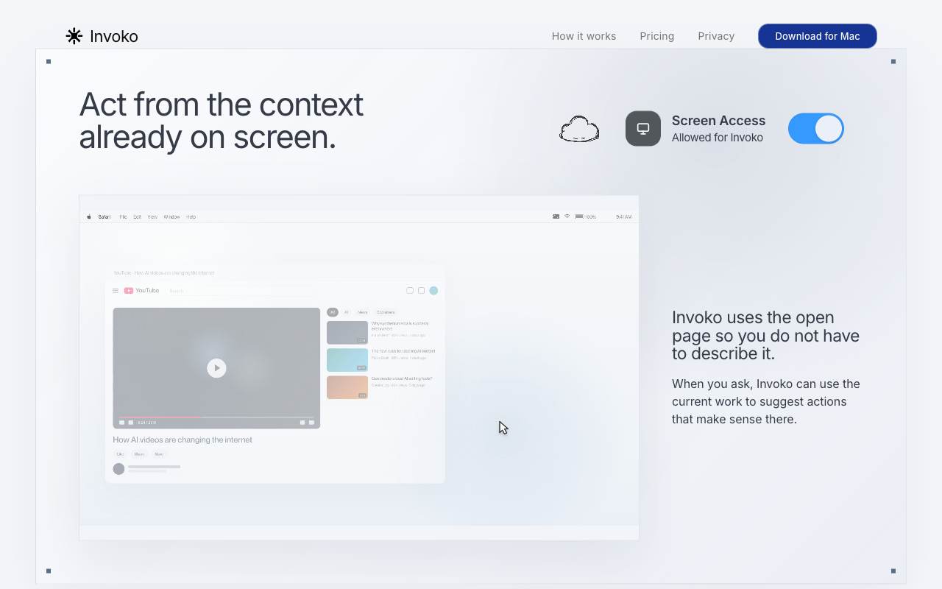Open the How it works page
Screen dimensions: 942x589
coord(584,36)
